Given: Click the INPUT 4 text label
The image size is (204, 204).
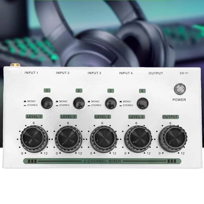Looking at the screenshot, I should 126,73.
